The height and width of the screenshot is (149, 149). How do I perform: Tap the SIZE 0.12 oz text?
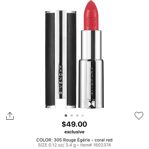point(57,145)
